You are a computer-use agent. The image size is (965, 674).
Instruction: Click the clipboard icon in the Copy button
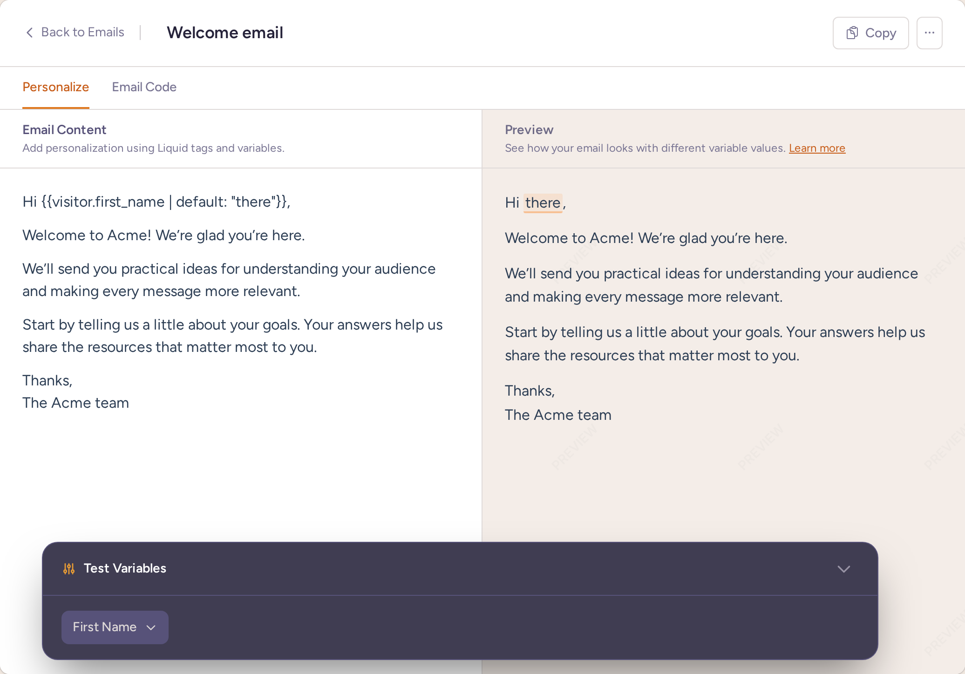tap(852, 33)
